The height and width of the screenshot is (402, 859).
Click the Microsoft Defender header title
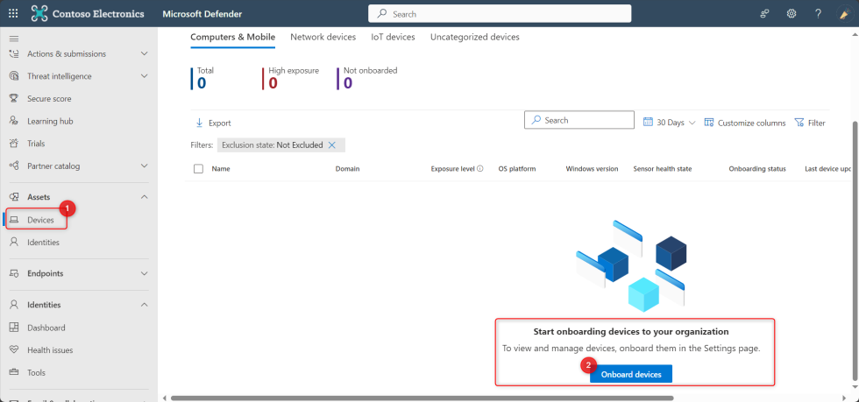202,14
